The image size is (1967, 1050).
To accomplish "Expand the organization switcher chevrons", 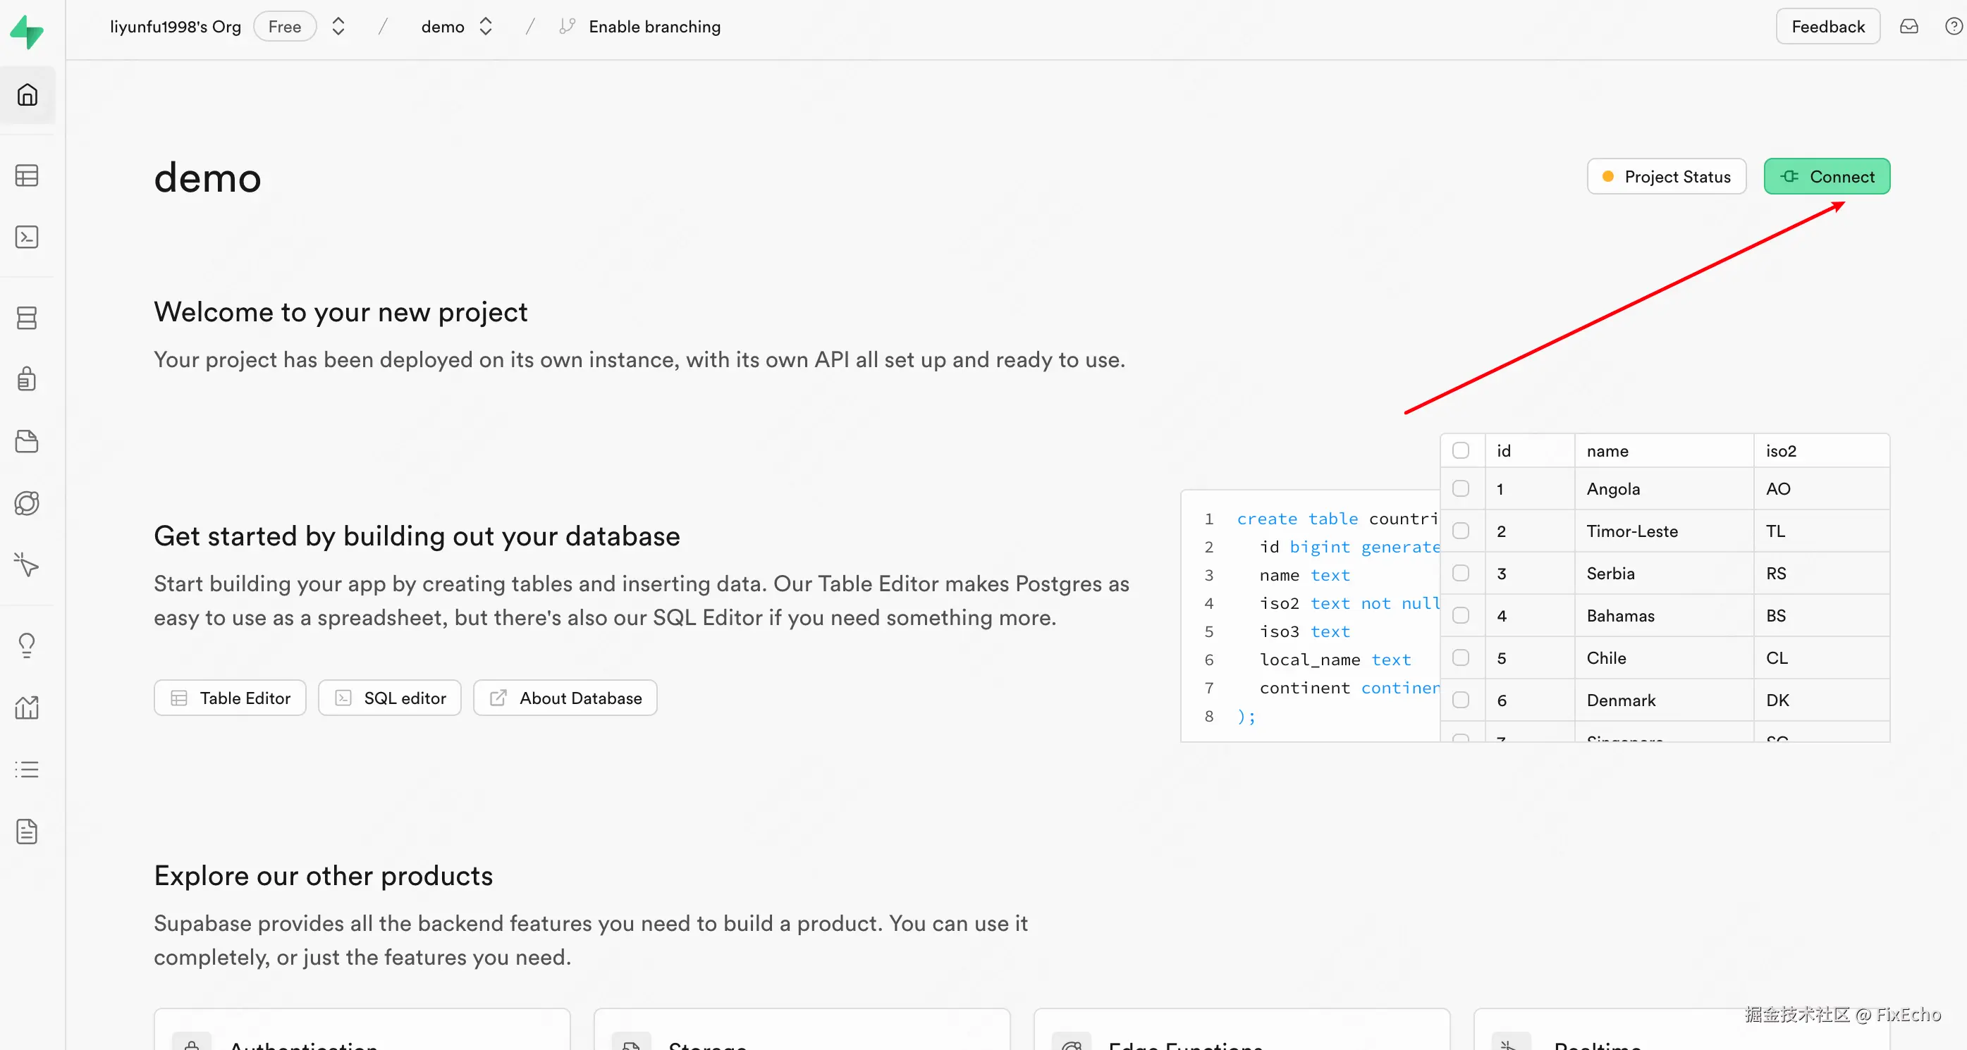I will point(338,27).
